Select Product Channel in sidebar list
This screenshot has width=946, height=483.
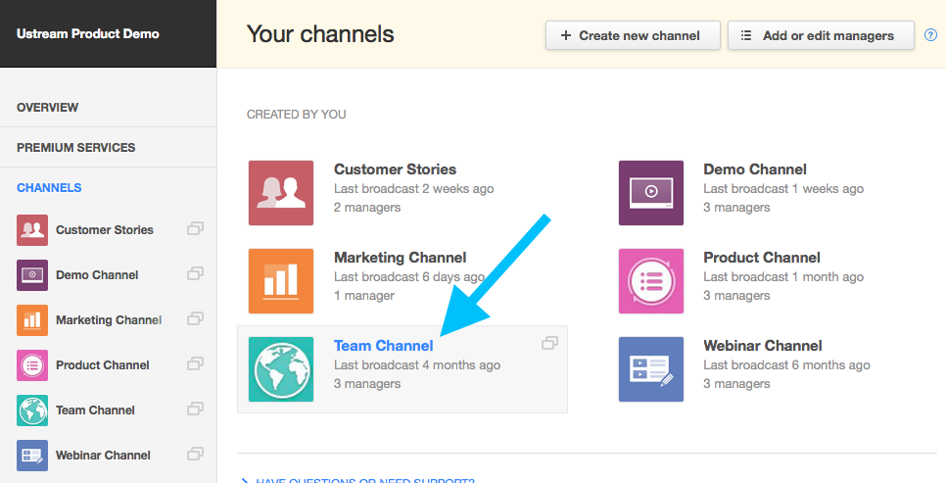[103, 365]
